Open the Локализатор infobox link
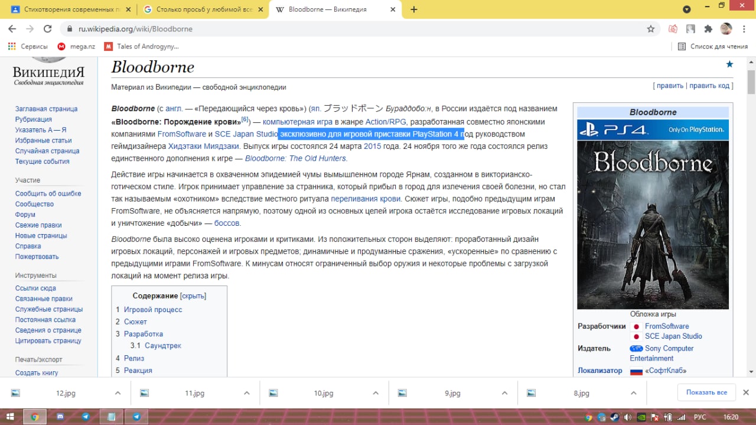This screenshot has width=756, height=425. [599, 371]
